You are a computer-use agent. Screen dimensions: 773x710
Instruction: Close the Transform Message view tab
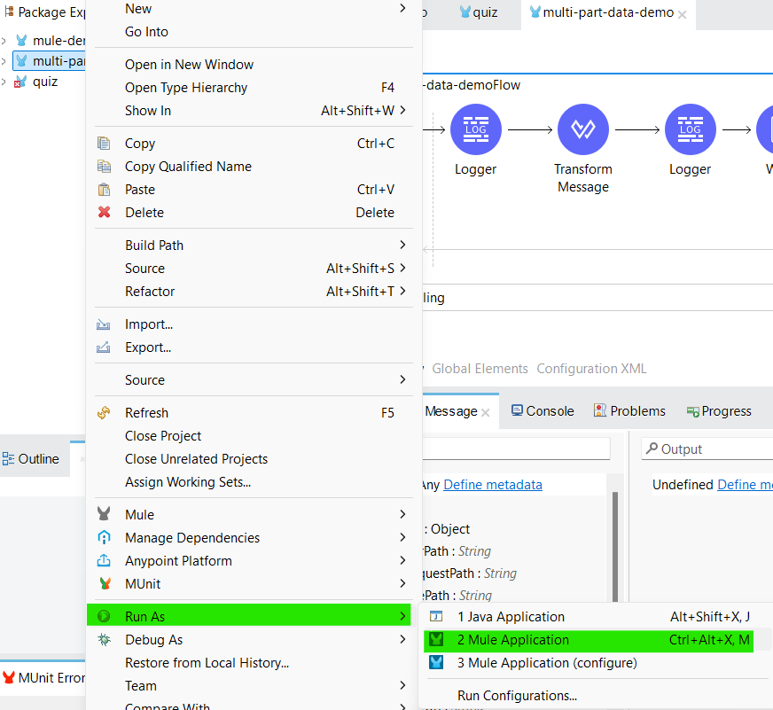point(486,413)
